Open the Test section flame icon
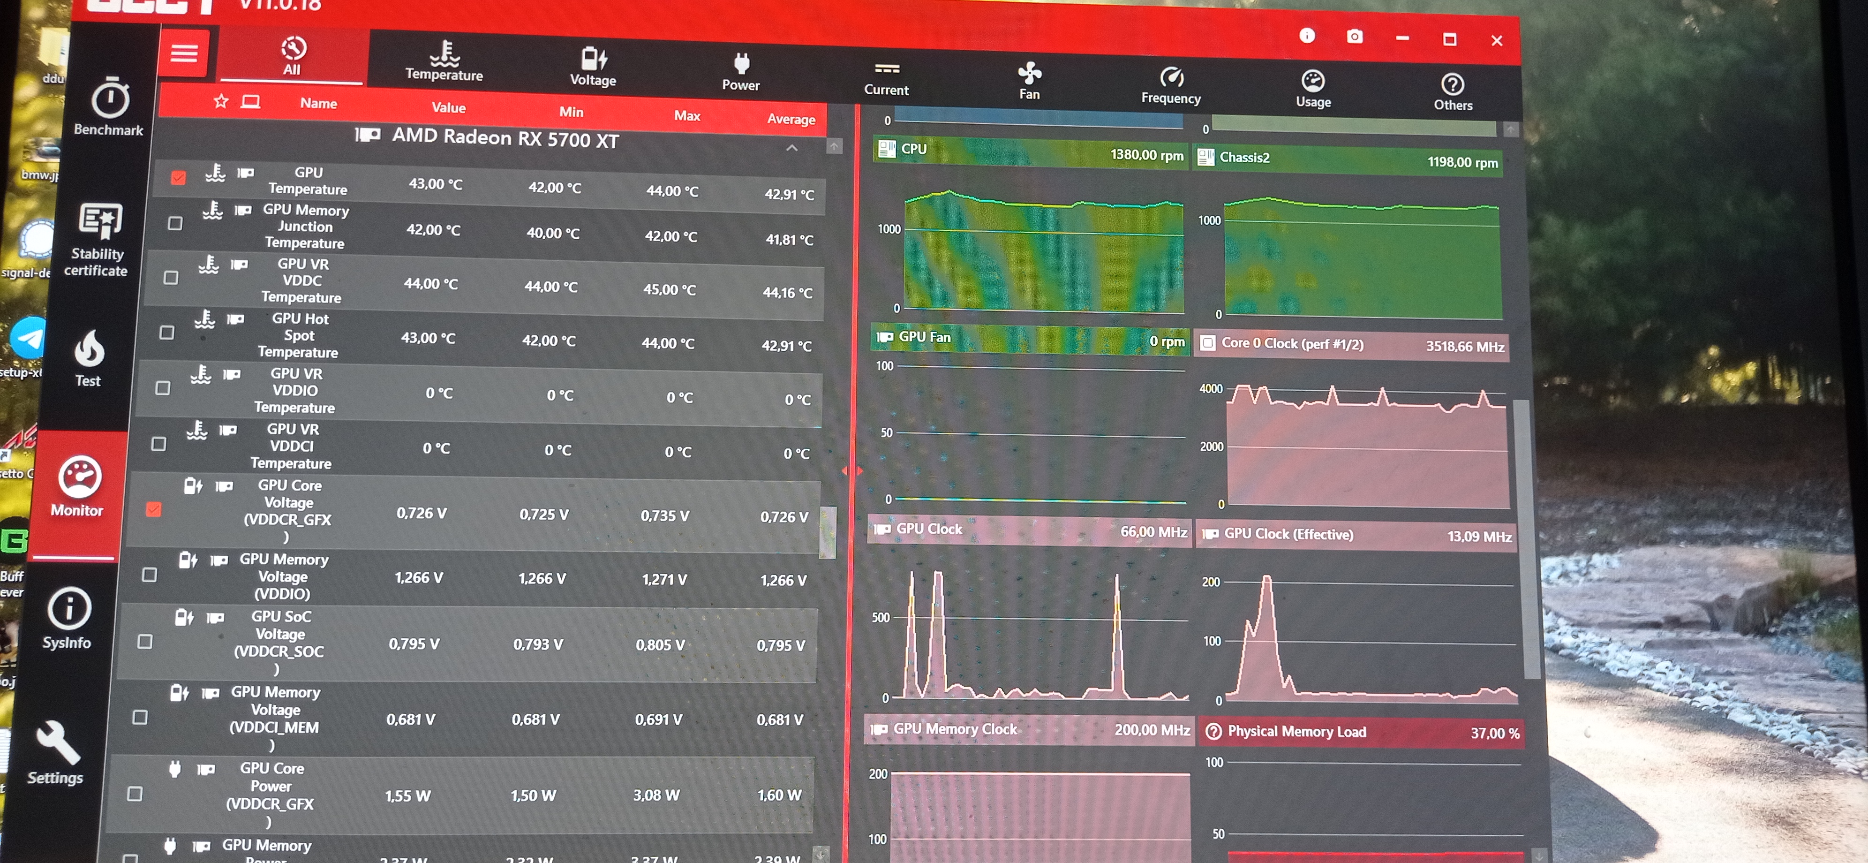Viewport: 1868px width, 863px height. click(89, 349)
